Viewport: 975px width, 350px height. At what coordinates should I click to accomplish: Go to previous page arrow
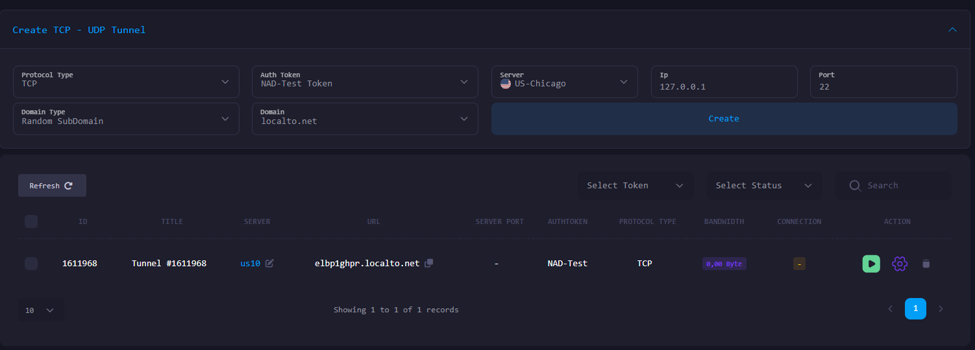(890, 308)
